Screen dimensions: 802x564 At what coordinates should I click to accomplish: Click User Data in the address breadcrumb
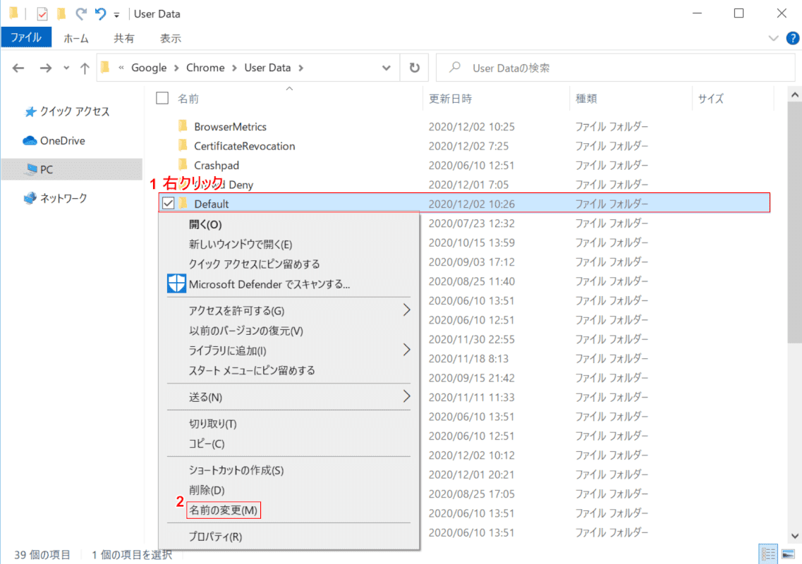pos(267,68)
